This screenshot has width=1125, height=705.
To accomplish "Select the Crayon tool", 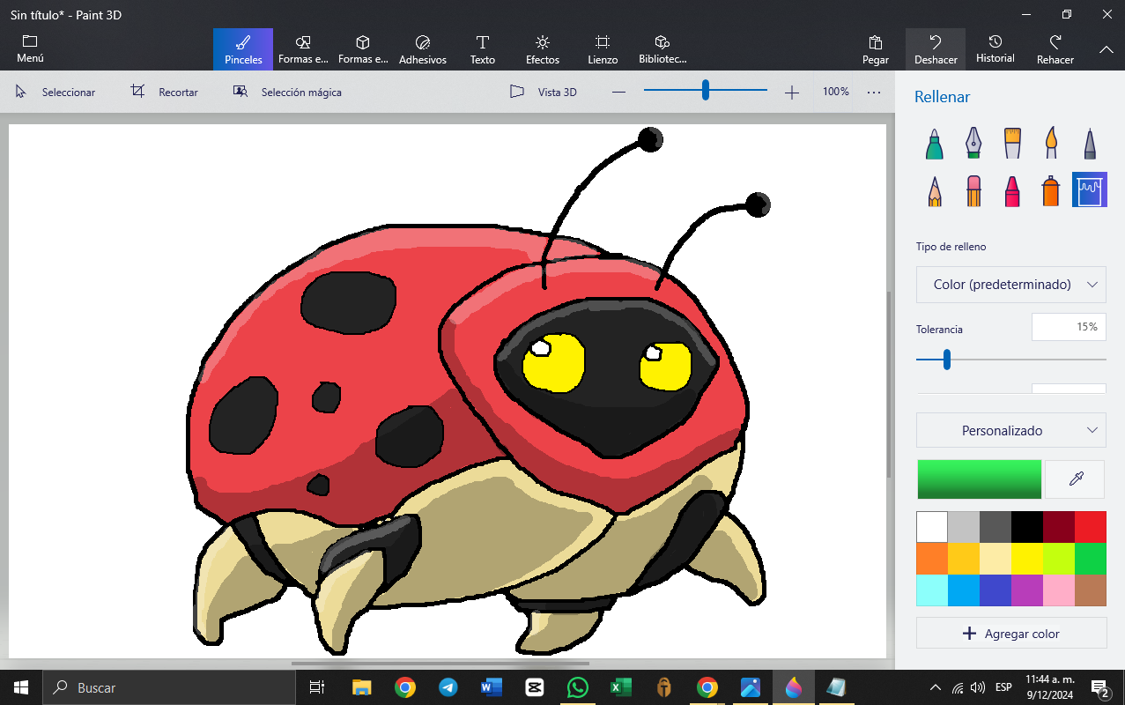I will pyautogui.click(x=1012, y=189).
